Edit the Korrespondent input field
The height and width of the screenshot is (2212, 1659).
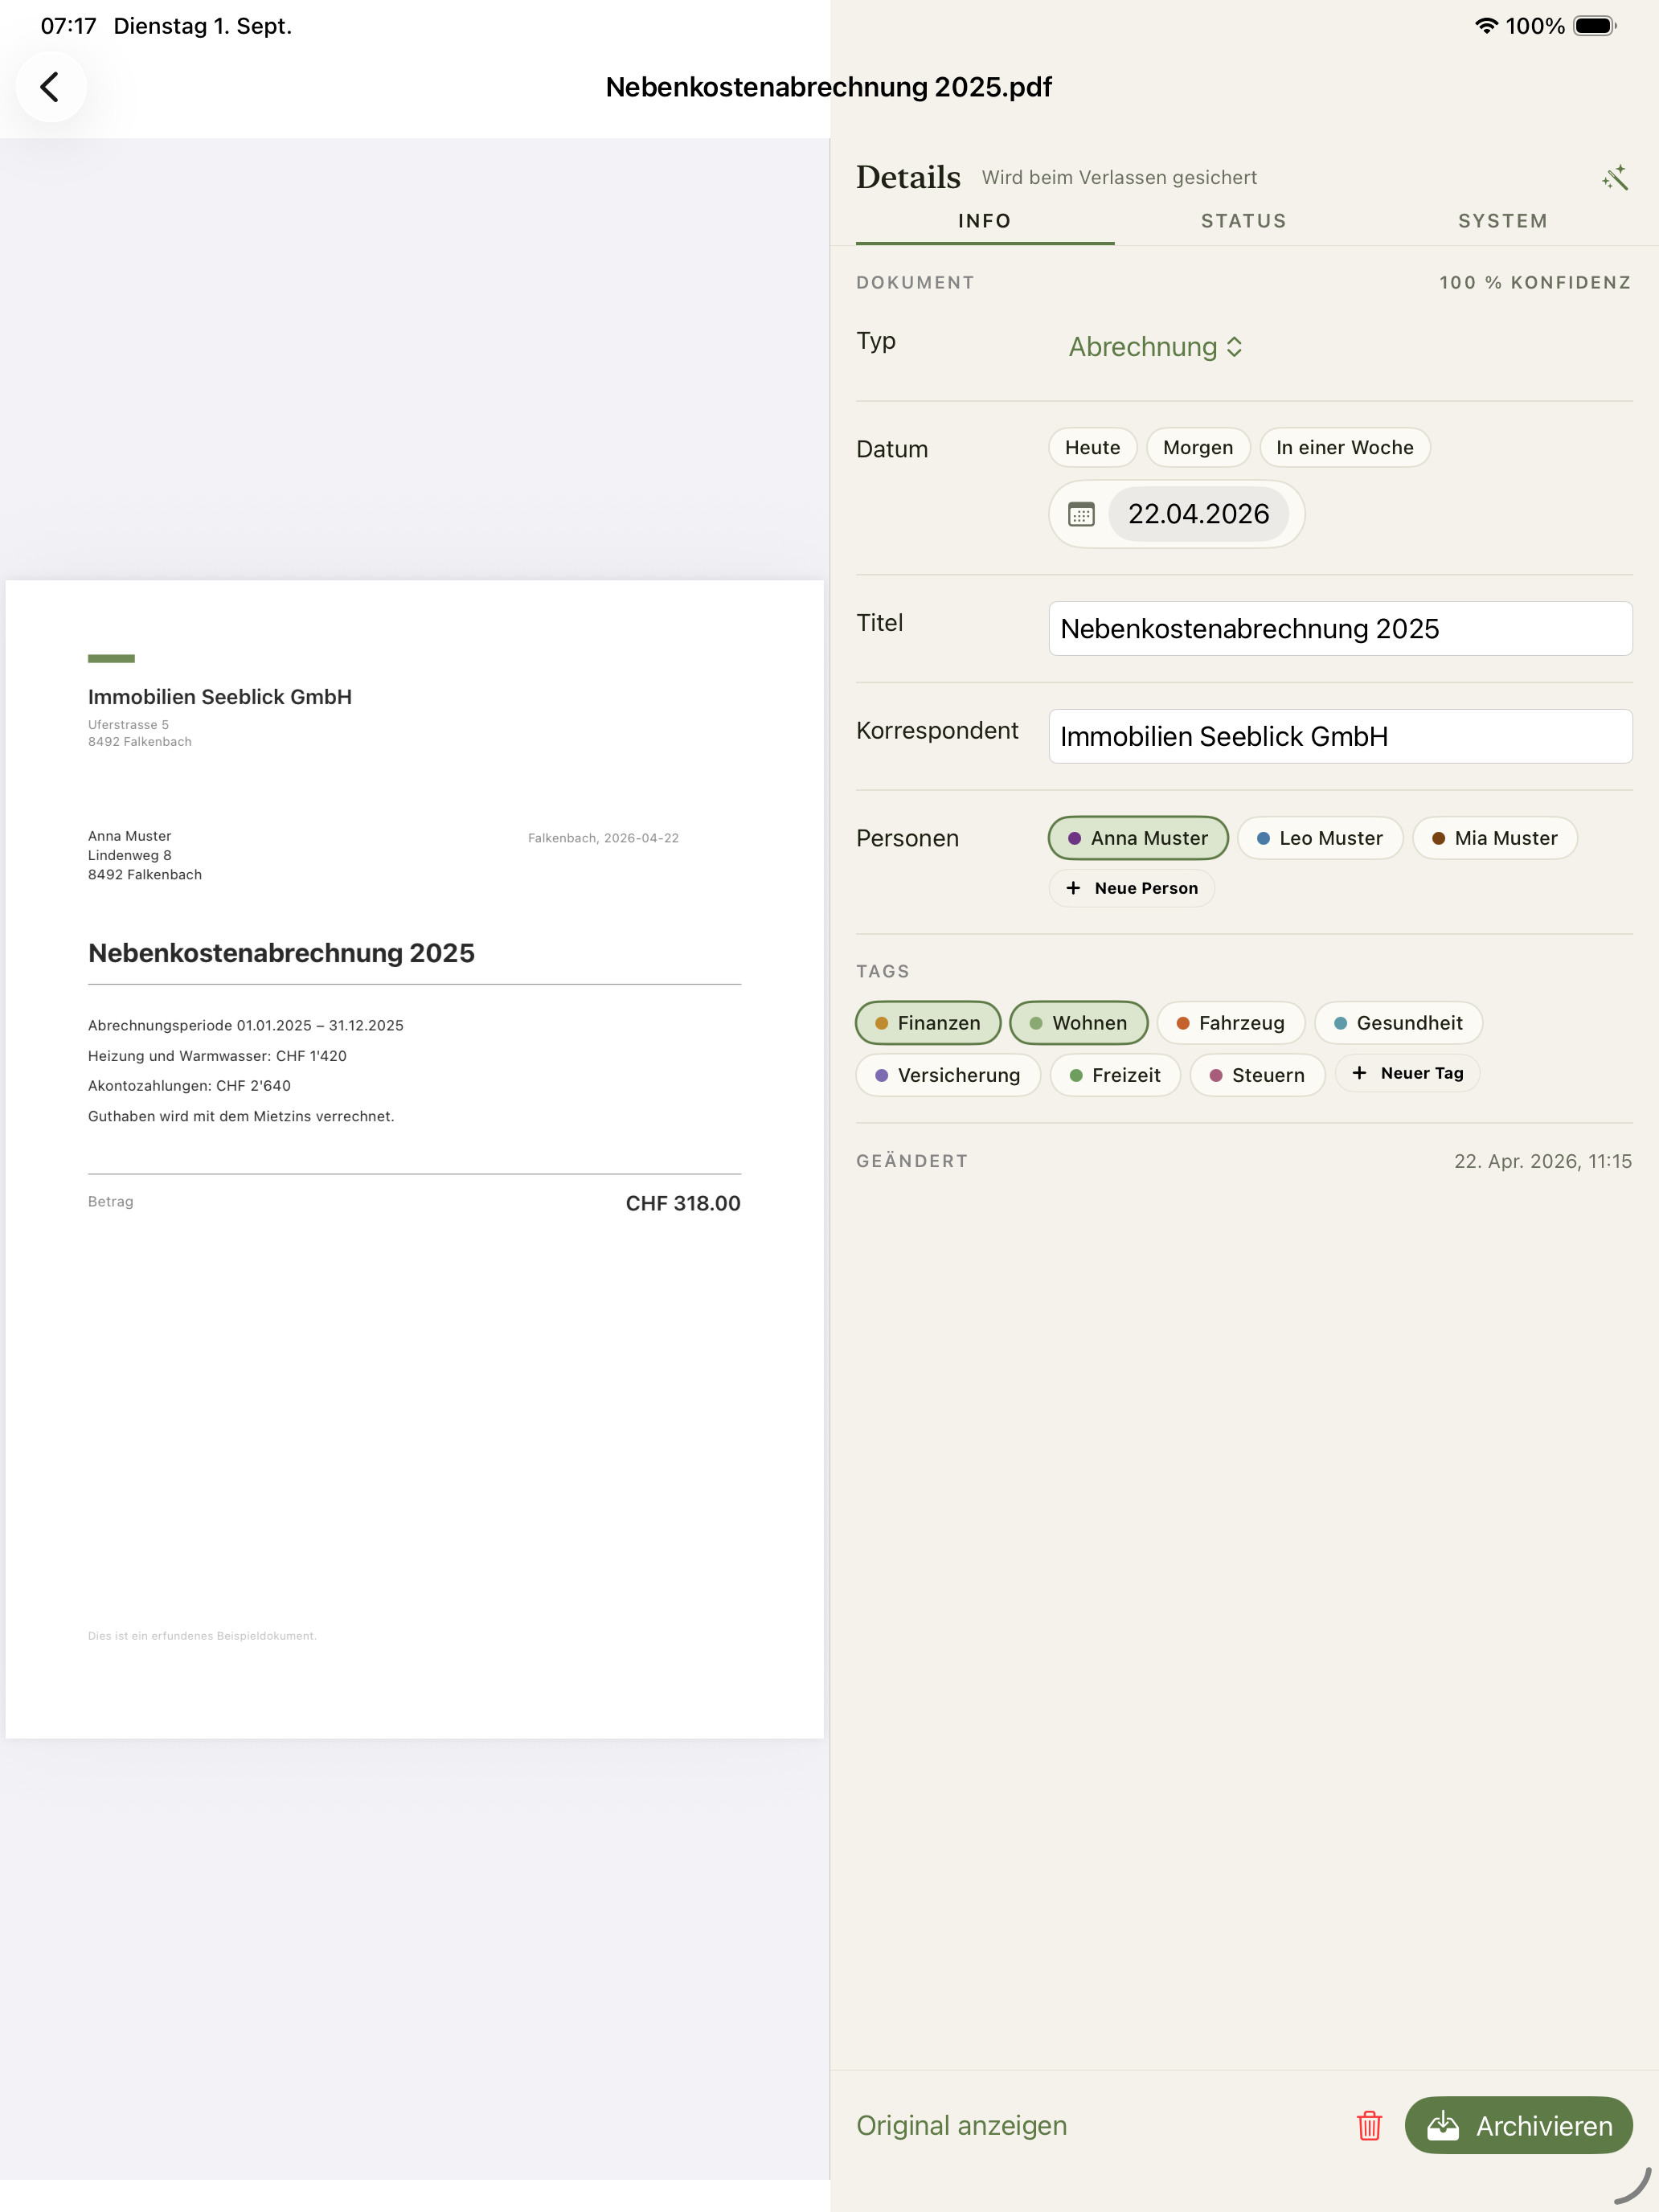[1340, 736]
